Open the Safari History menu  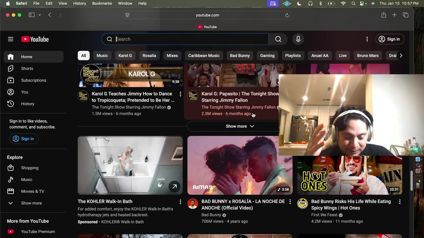click(79, 3)
